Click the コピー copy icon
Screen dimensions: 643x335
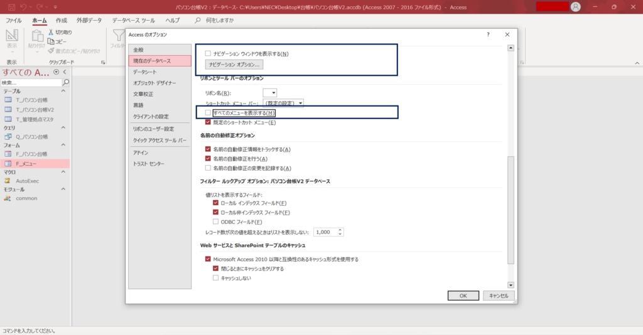[x=51, y=41]
